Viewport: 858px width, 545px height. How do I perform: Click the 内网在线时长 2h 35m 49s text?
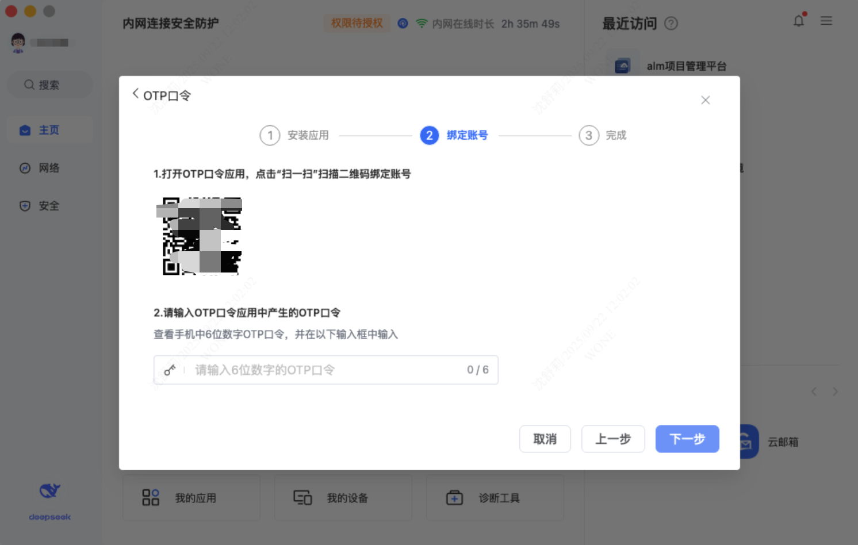click(x=496, y=24)
